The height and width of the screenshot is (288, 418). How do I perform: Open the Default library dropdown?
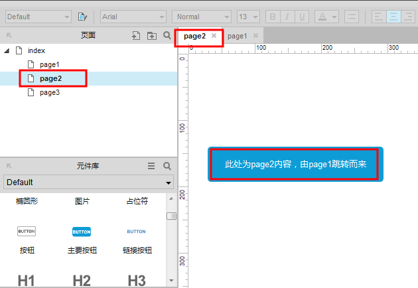coord(88,182)
